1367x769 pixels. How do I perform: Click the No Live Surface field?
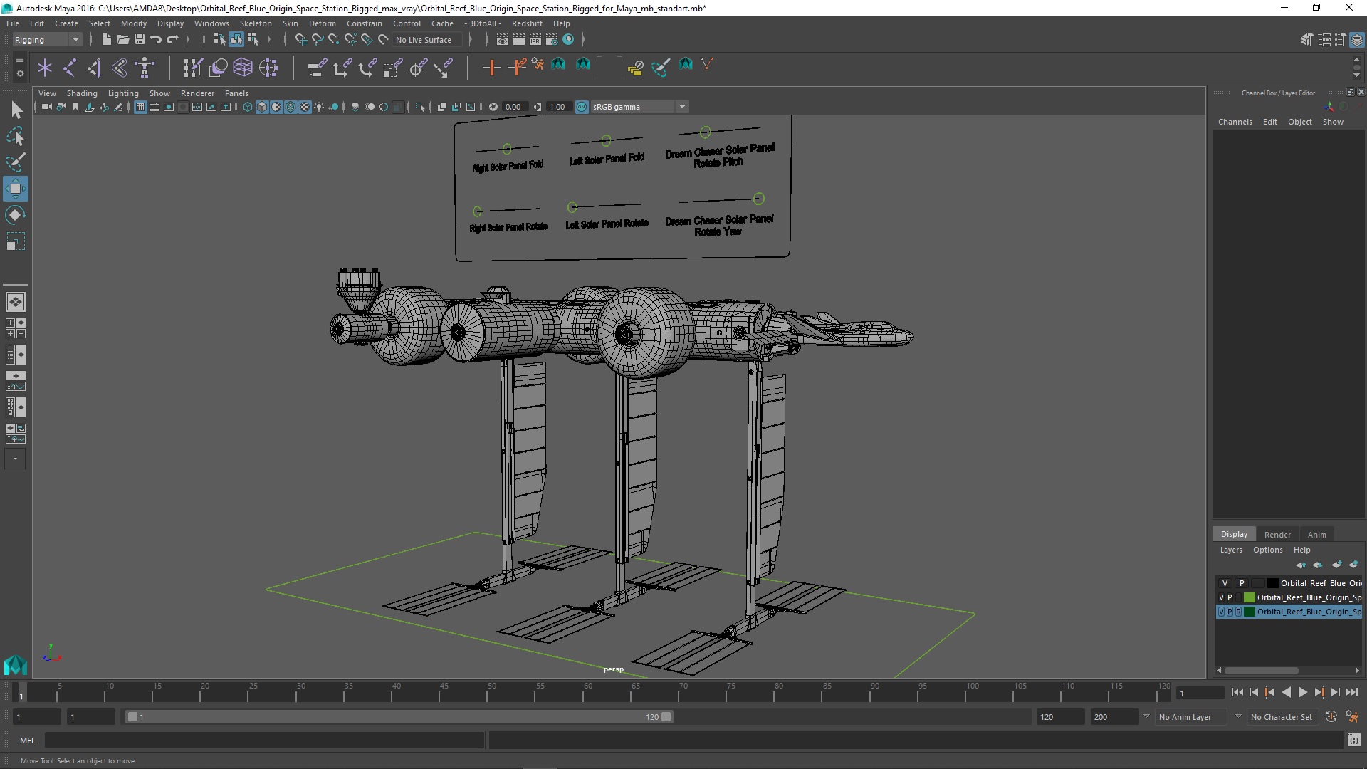(x=427, y=40)
